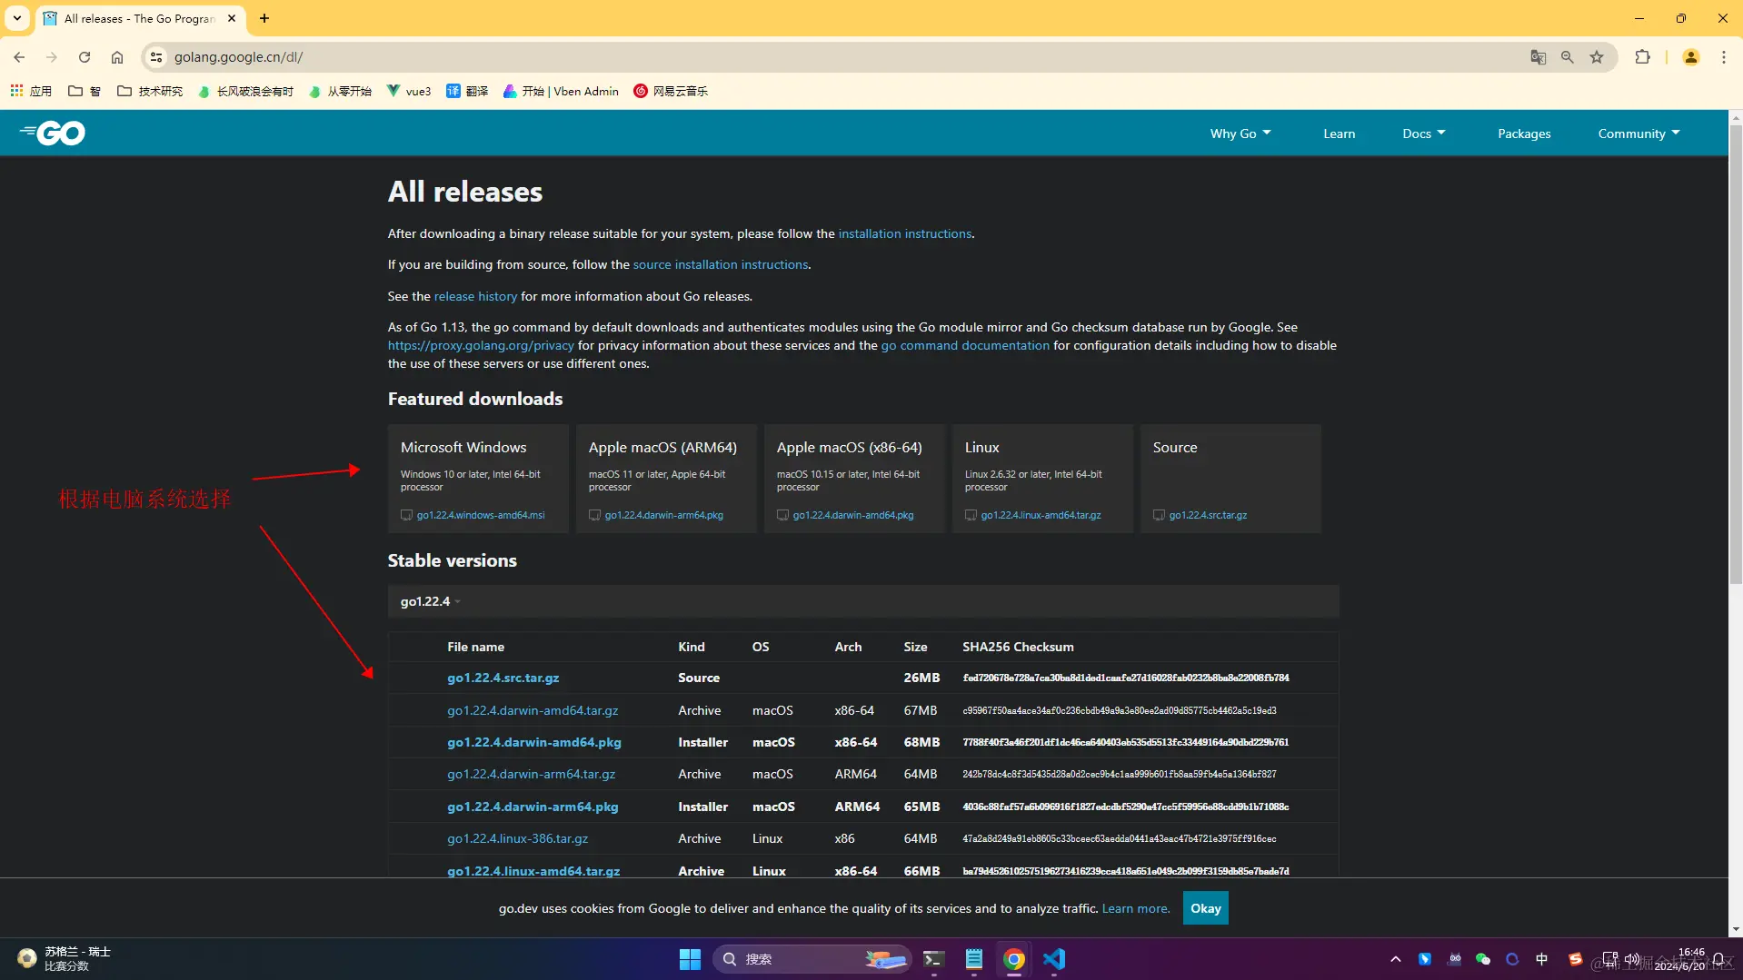Download go1.22.4.windows-amd64.msi featured file
This screenshot has width=1743, height=980.
pyautogui.click(x=480, y=515)
